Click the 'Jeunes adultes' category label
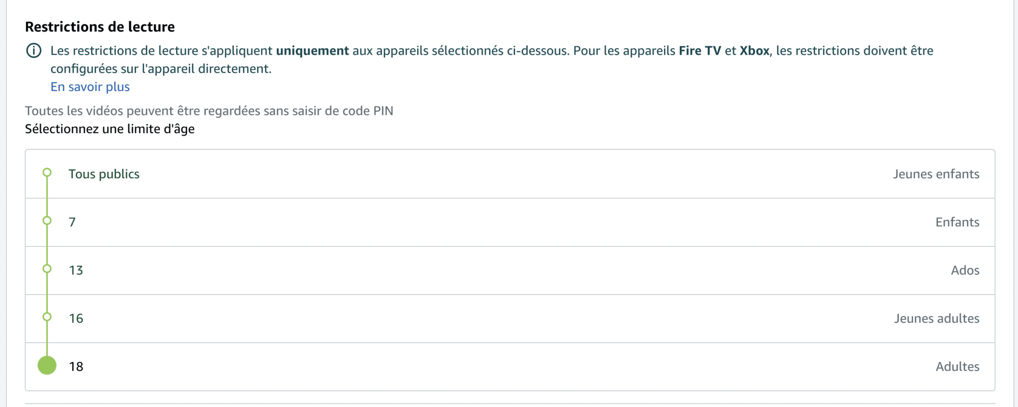Image resolution: width=1018 pixels, height=407 pixels. click(936, 319)
